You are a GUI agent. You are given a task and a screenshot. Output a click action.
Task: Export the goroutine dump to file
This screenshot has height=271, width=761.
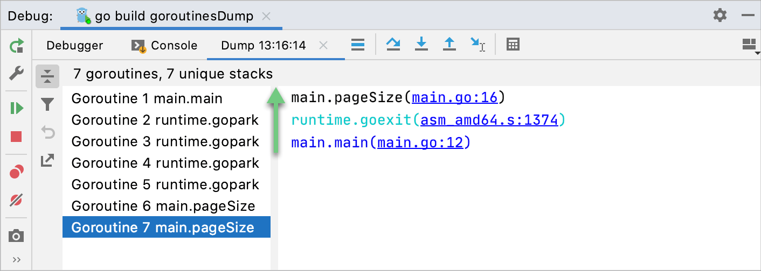47,160
